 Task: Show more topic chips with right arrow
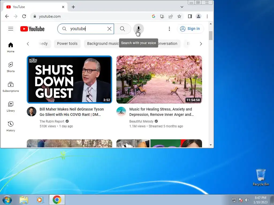point(201,44)
